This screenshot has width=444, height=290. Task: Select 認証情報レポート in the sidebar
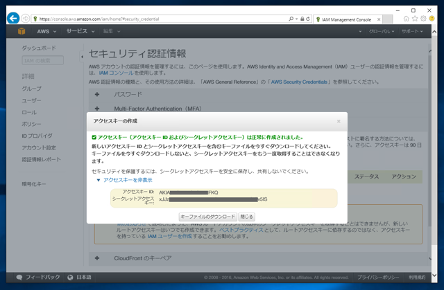[x=42, y=160]
